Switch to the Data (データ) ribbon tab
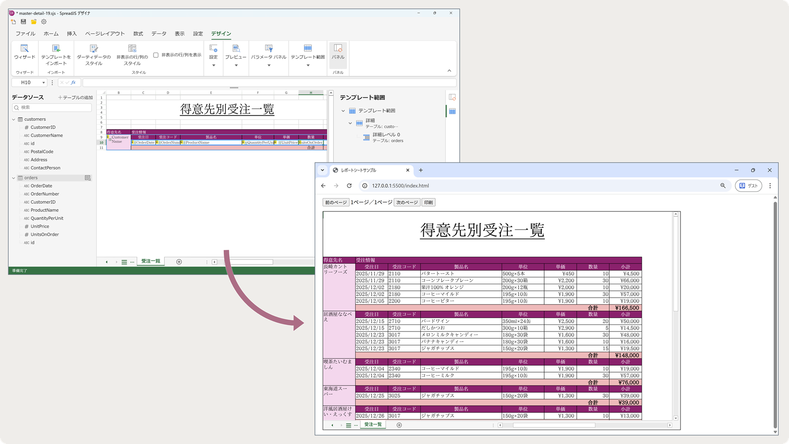This screenshot has width=789, height=444. 159,33
